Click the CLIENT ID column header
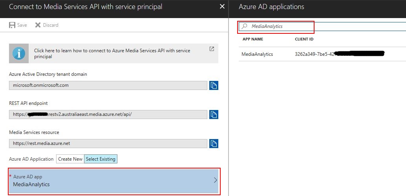This screenshot has height=196, width=406. 304,39
